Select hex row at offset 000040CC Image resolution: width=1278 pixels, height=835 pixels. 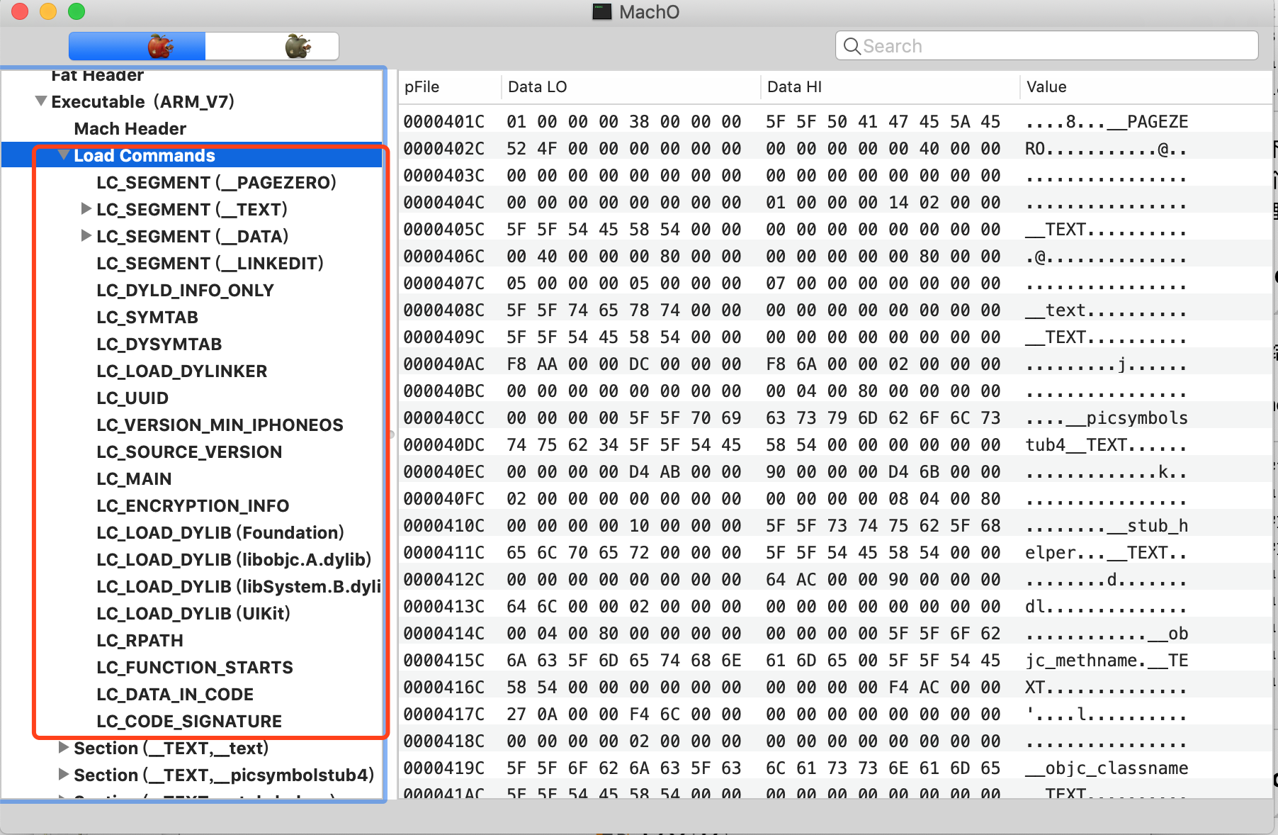click(835, 417)
